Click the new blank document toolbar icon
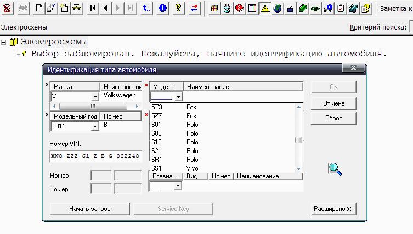Screen dimensions: 413x234 pyautogui.click(x=39, y=8)
